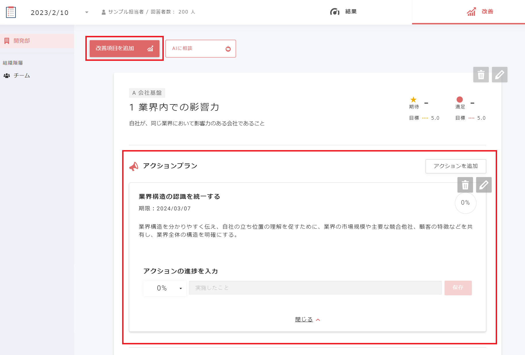The width and height of the screenshot is (525, 355).
Task: Focus the 実施したこと input field
Action: pos(315,288)
